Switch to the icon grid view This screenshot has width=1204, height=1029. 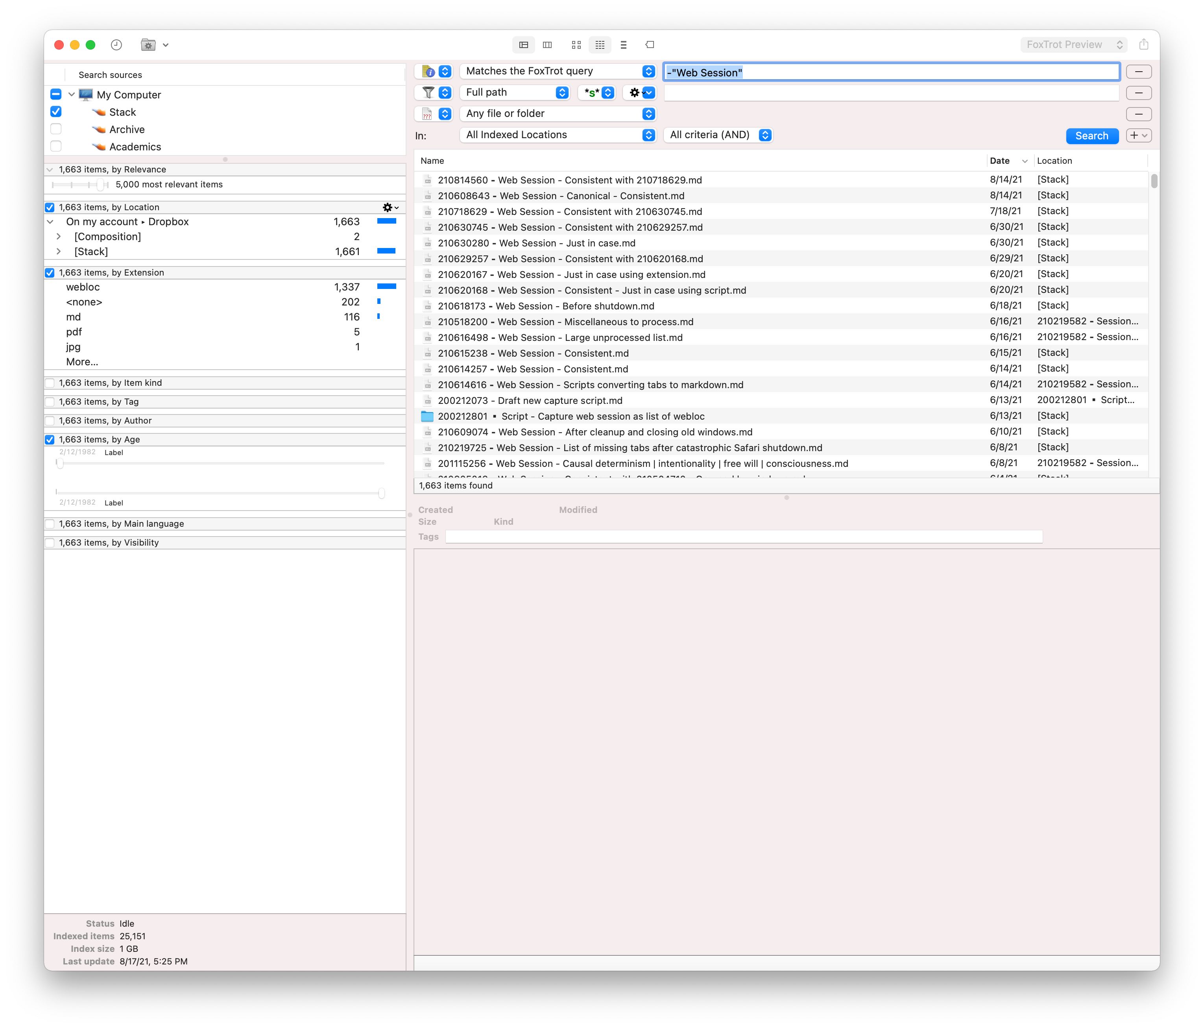pyautogui.click(x=576, y=45)
